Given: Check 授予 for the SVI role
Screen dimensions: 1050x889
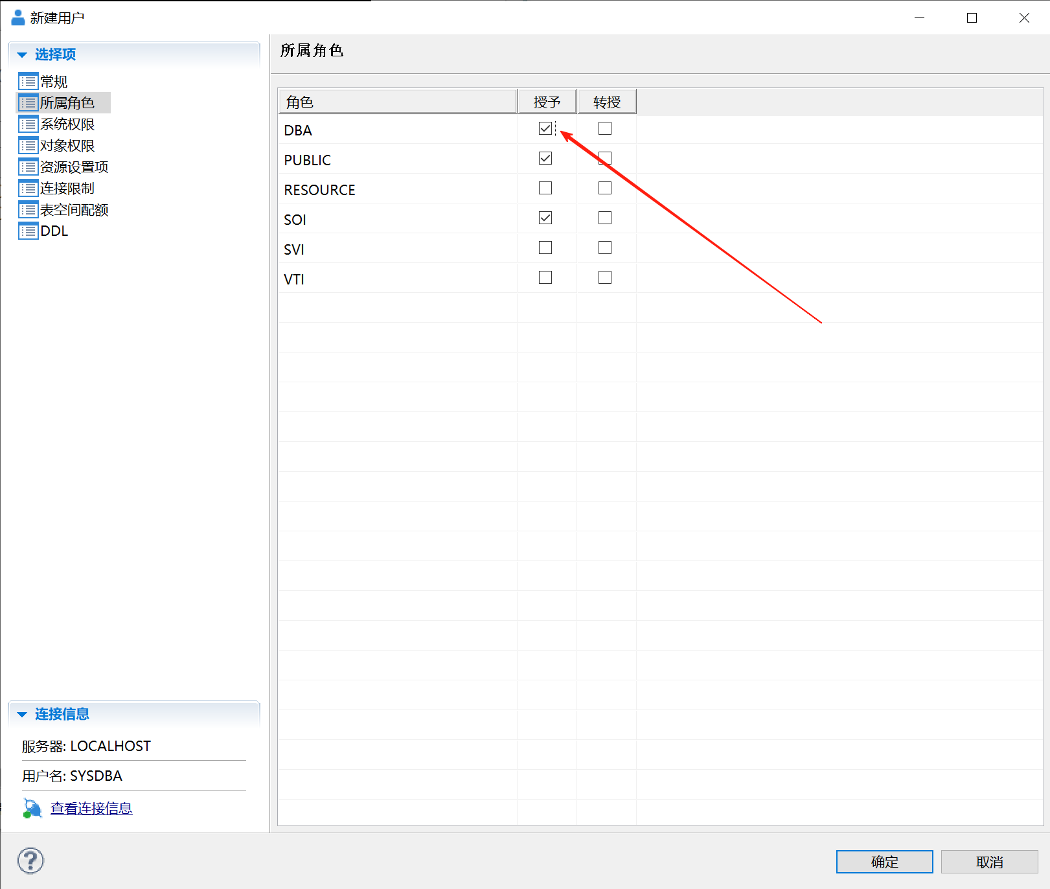Looking at the screenshot, I should pos(545,248).
